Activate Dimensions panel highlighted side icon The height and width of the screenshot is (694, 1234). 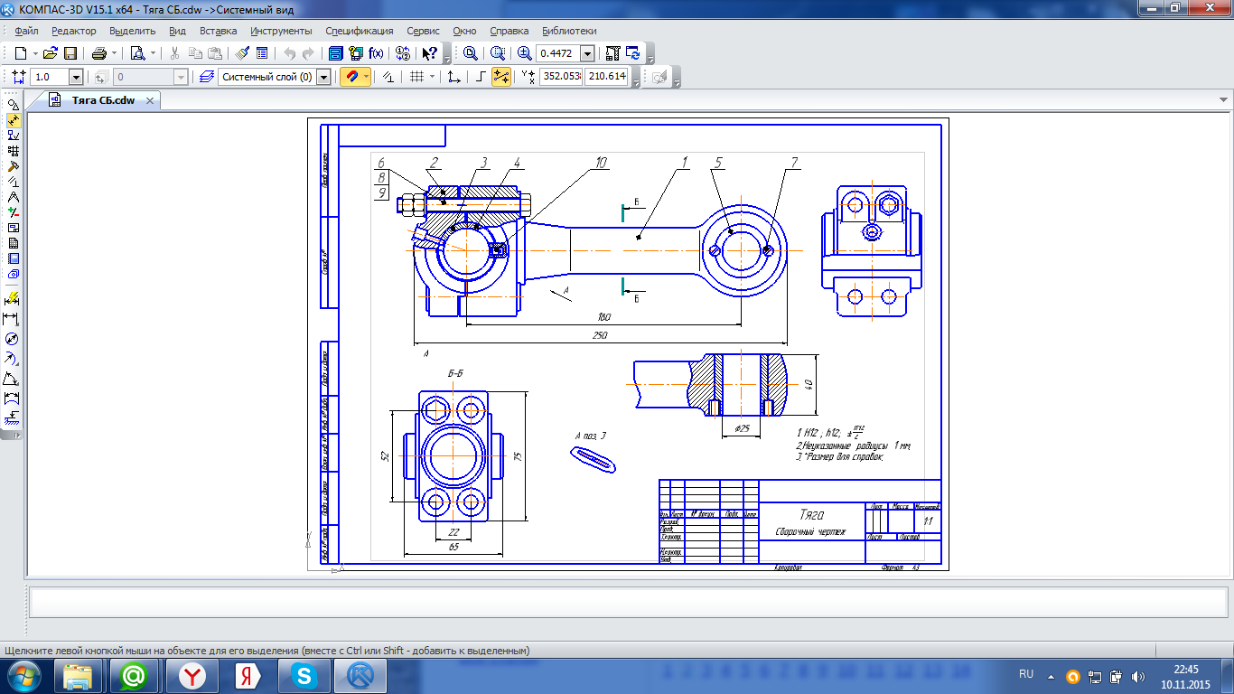[13, 120]
